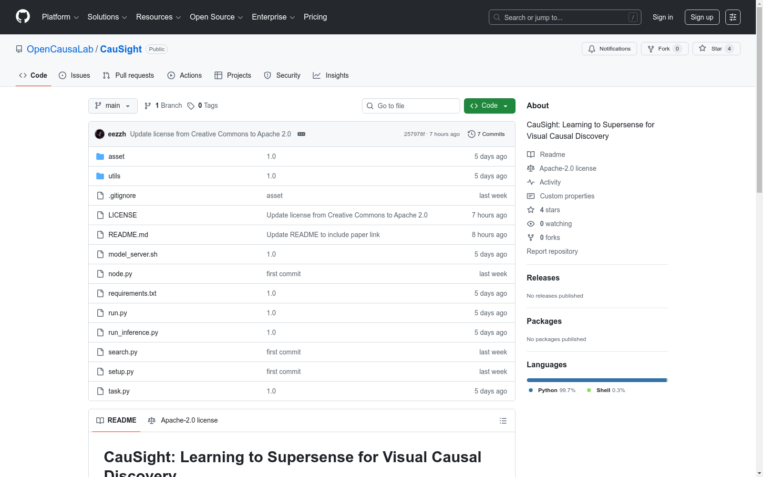Click the star icon on Star button
This screenshot has width=763, height=477.
[x=702, y=48]
